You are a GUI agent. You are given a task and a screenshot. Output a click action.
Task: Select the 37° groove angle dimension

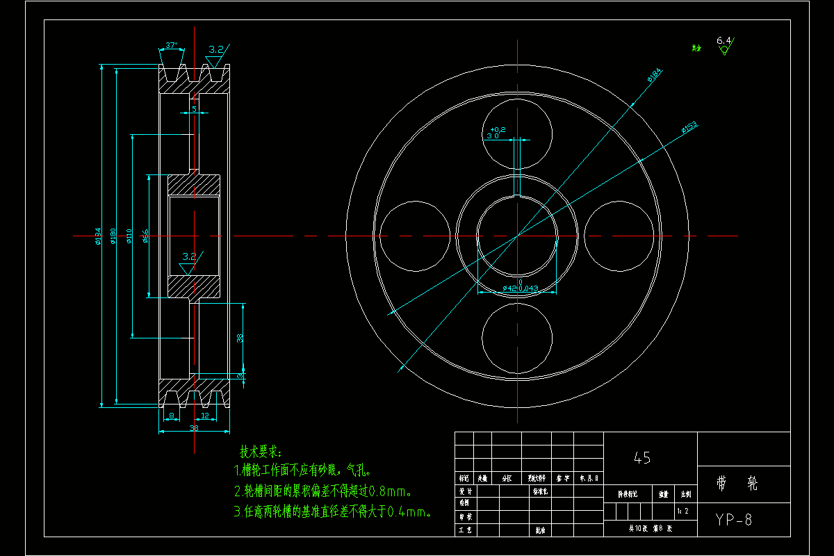pos(172,45)
